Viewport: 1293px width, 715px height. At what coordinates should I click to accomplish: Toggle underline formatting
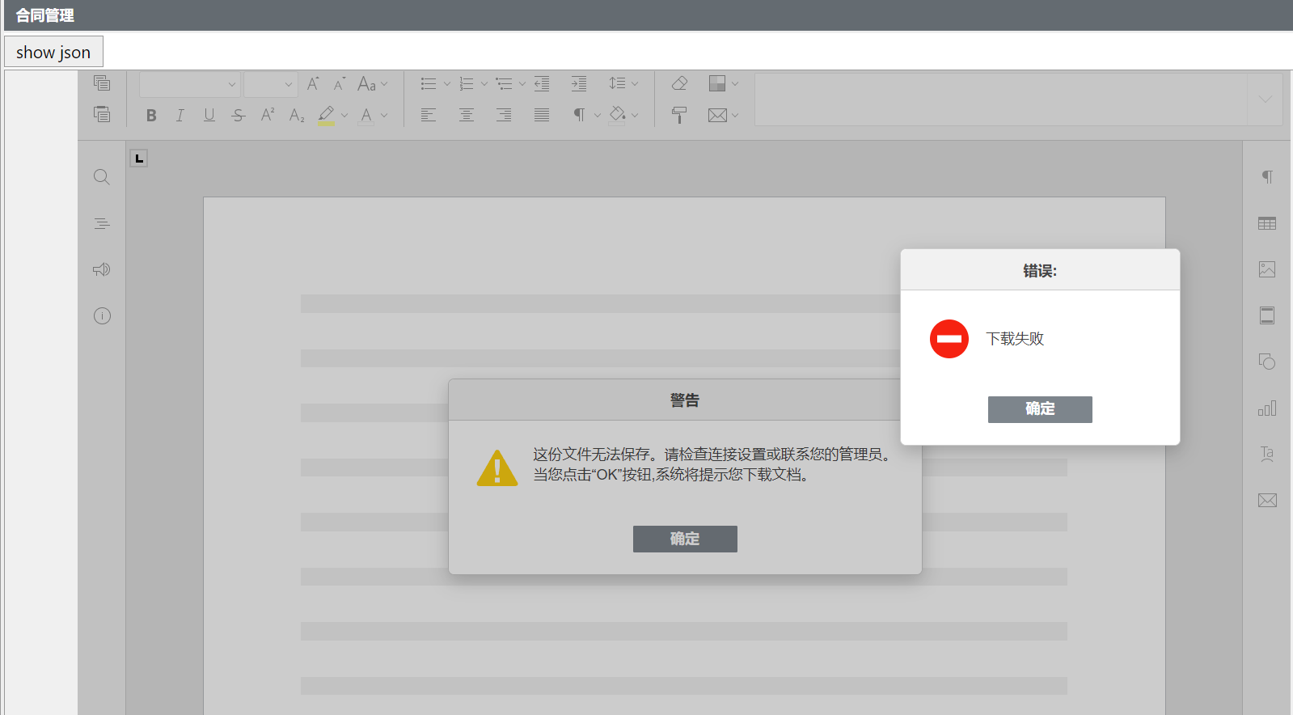pyautogui.click(x=209, y=115)
